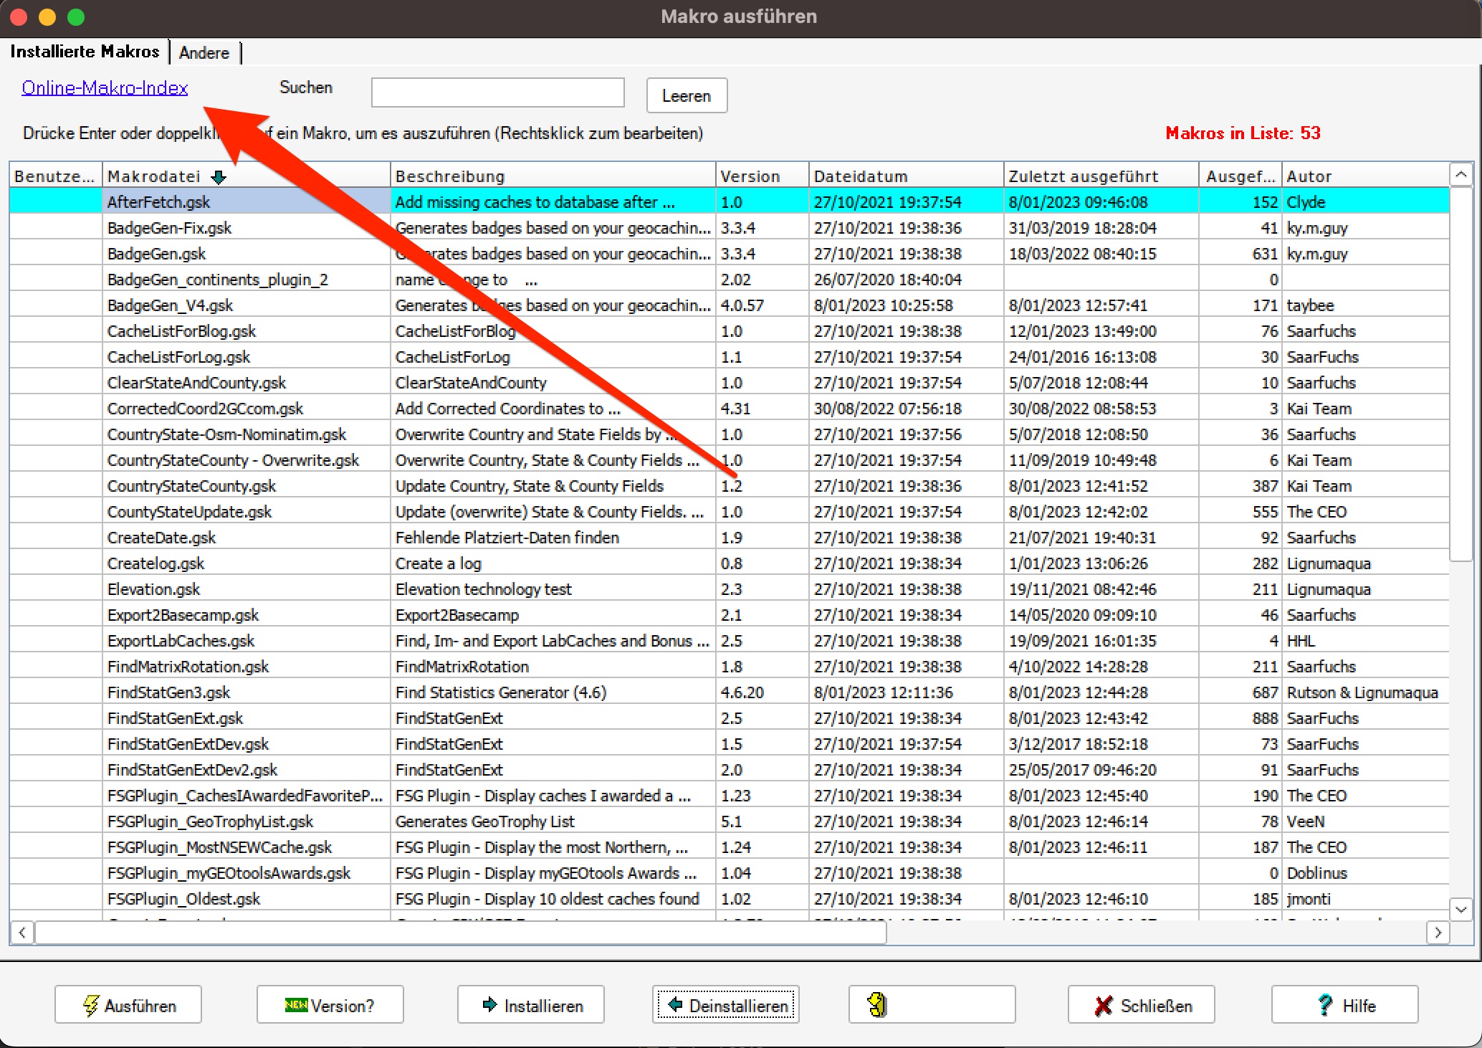Toggle sort arrow on Makrodatei column
Screen dimensions: 1482x1048
pos(219,176)
